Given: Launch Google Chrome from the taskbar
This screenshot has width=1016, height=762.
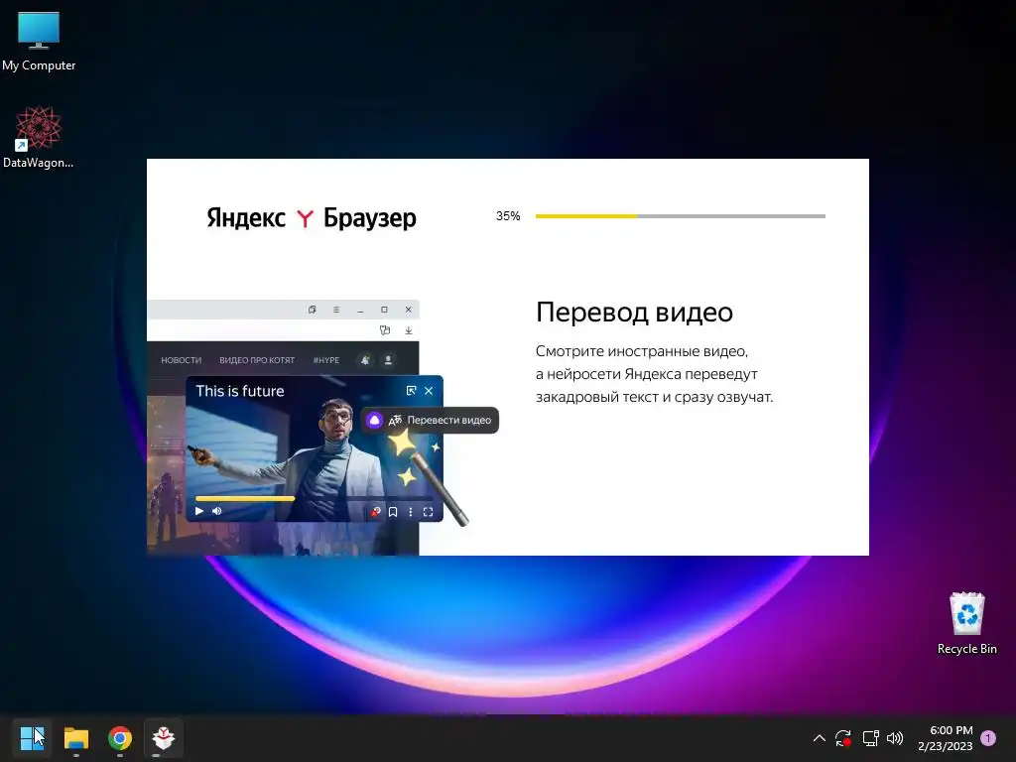Looking at the screenshot, I should click(x=120, y=738).
